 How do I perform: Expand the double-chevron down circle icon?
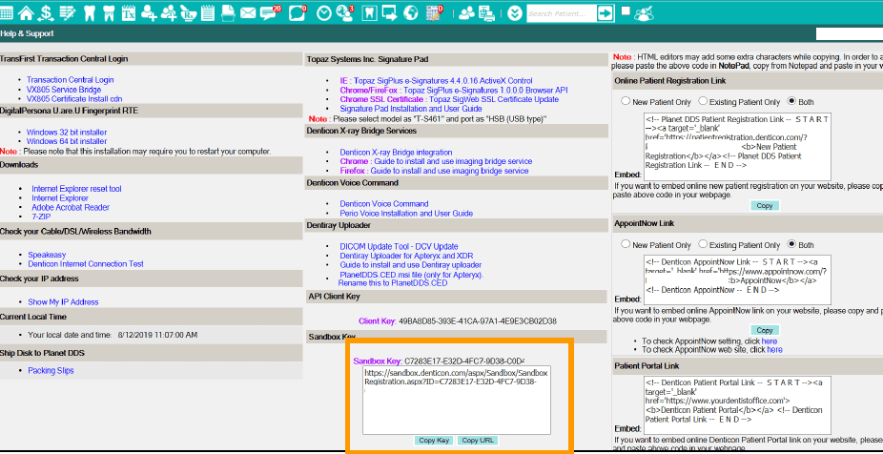tap(514, 12)
